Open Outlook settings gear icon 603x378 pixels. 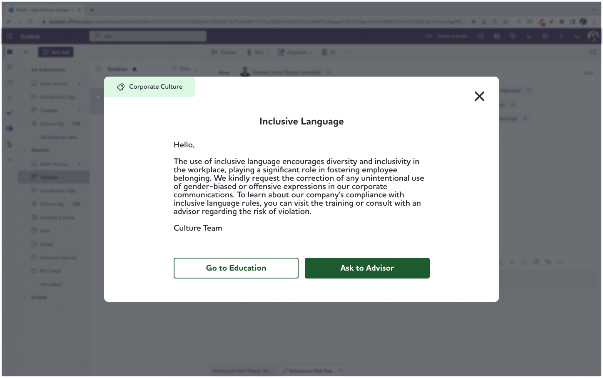(545, 36)
